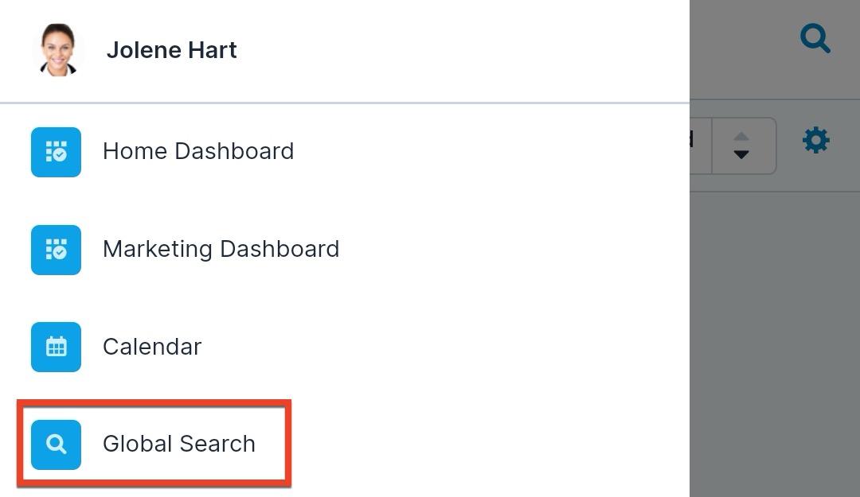
Task: Click the record navigation stepper control
Action: [x=742, y=146]
